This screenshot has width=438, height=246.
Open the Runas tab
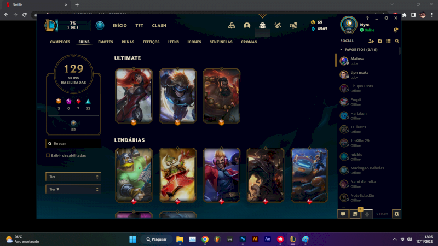click(x=128, y=42)
